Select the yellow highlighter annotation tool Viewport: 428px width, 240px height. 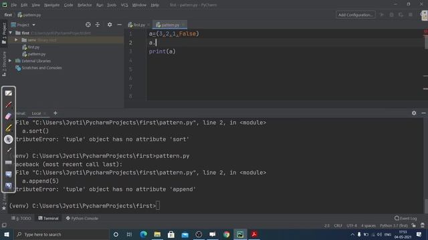click(x=9, y=128)
